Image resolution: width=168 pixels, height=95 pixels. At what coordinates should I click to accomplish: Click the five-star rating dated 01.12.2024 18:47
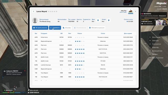click(x=80, y=77)
